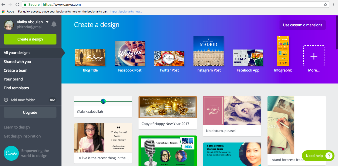
Task: Bookmark the page with star icon
Action: point(325,4)
